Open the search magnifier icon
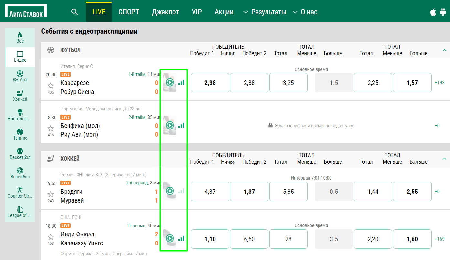The height and width of the screenshot is (260, 450). [x=75, y=12]
